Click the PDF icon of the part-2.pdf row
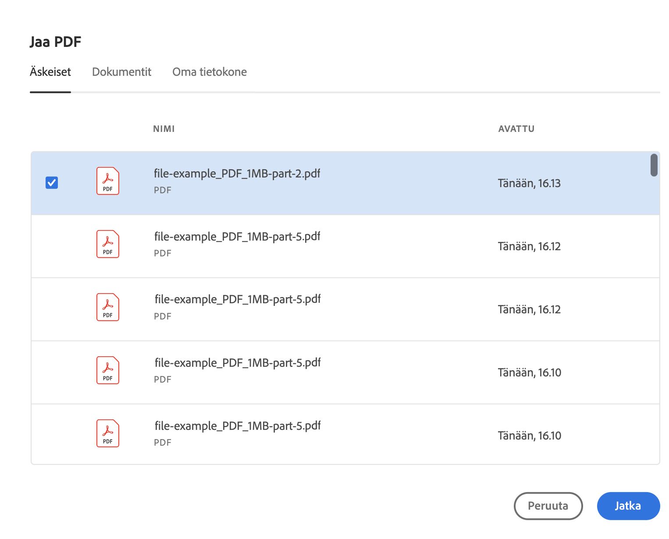669x539 pixels. [x=108, y=181]
